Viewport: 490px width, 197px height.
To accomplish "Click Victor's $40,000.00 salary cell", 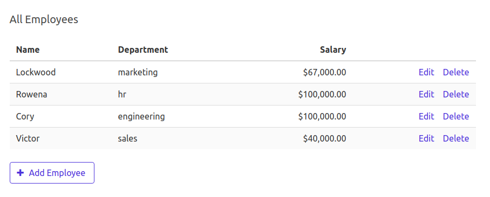I will coord(325,138).
